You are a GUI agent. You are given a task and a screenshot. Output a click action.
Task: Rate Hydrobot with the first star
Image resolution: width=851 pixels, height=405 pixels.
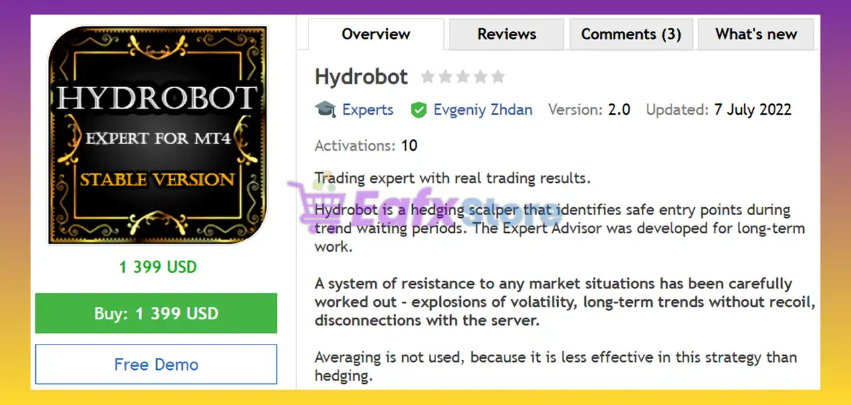click(x=428, y=77)
